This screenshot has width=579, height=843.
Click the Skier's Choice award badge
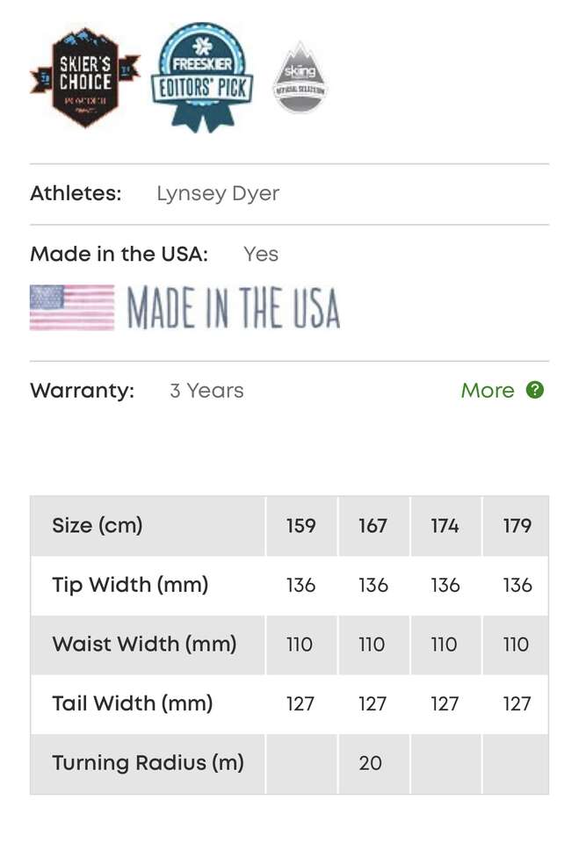(x=84, y=78)
